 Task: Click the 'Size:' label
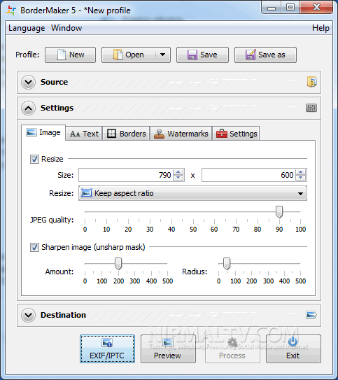click(x=65, y=175)
